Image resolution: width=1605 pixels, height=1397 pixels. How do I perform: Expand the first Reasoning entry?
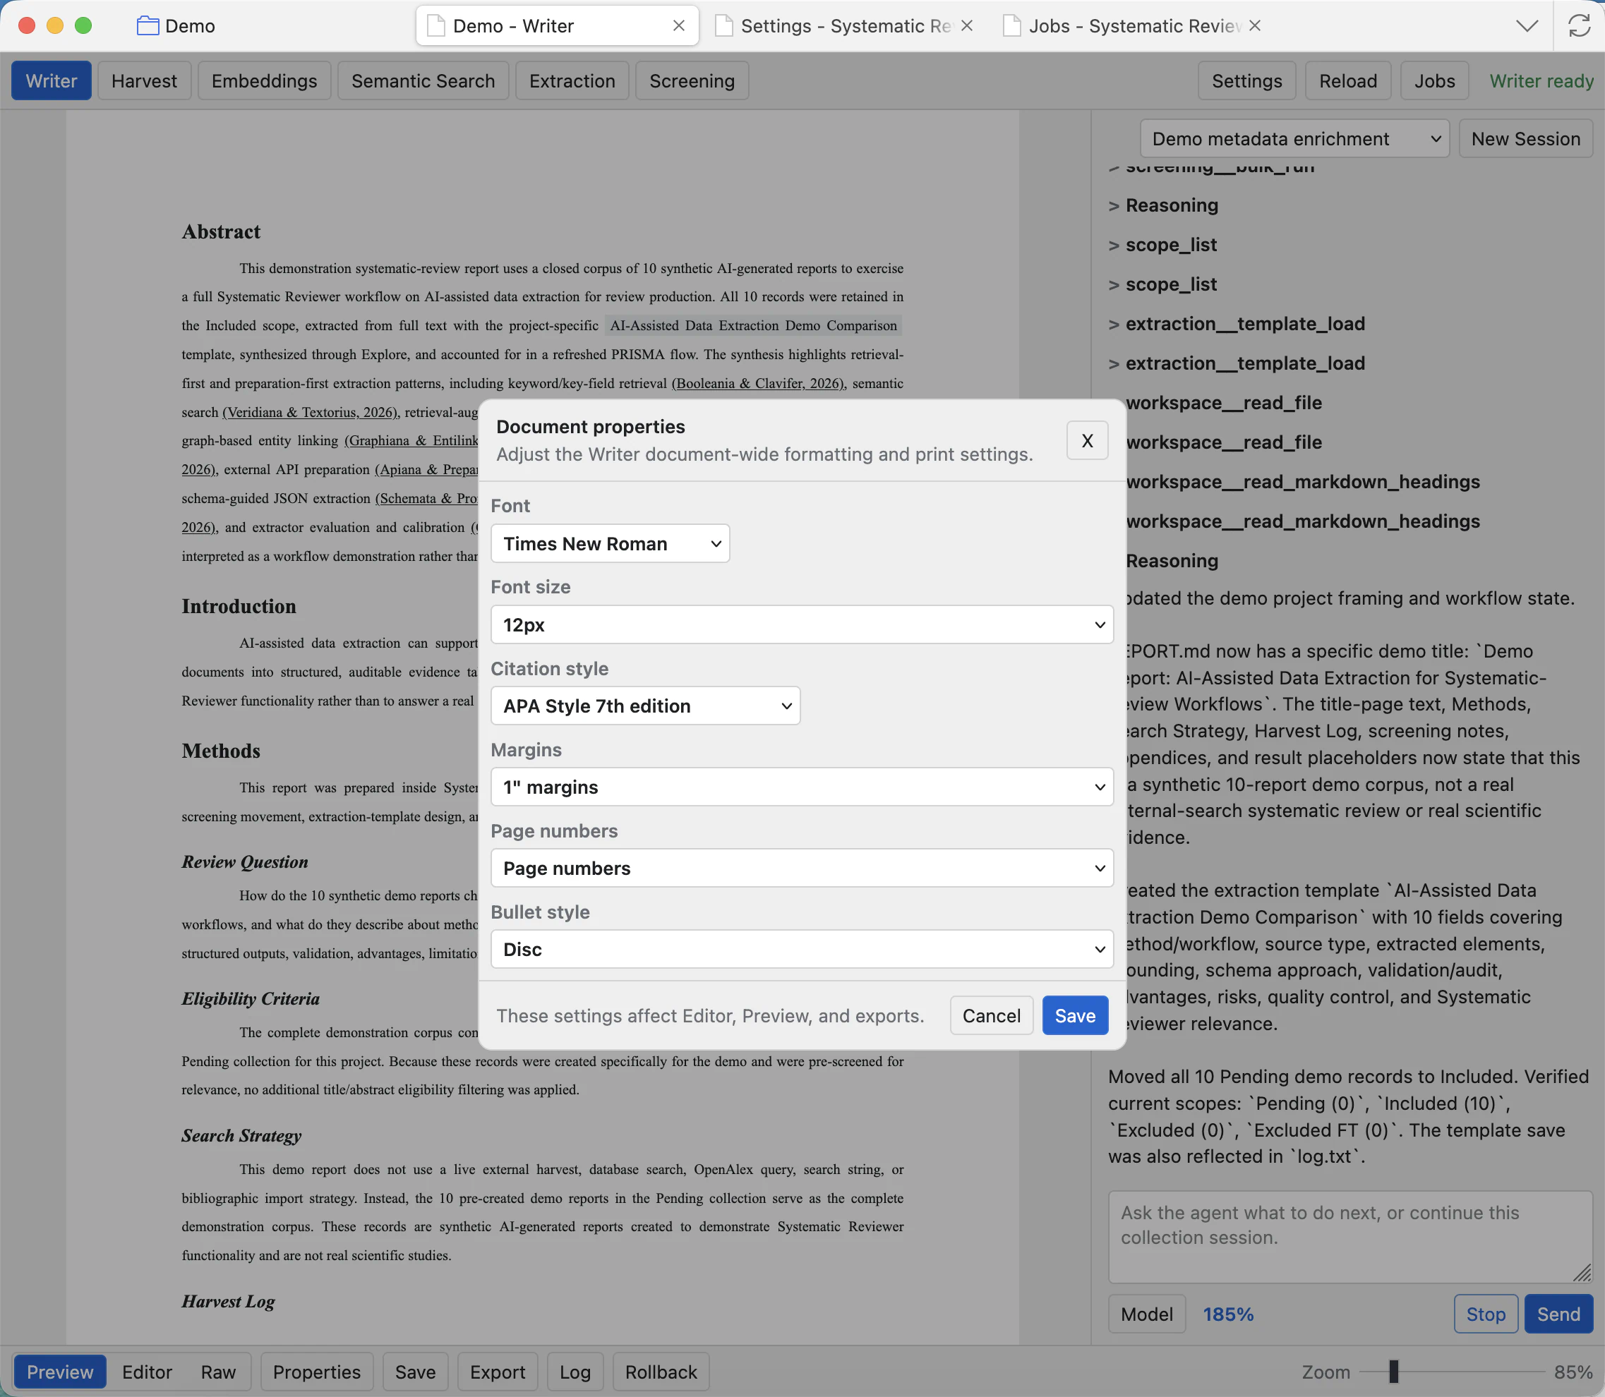coord(1164,205)
